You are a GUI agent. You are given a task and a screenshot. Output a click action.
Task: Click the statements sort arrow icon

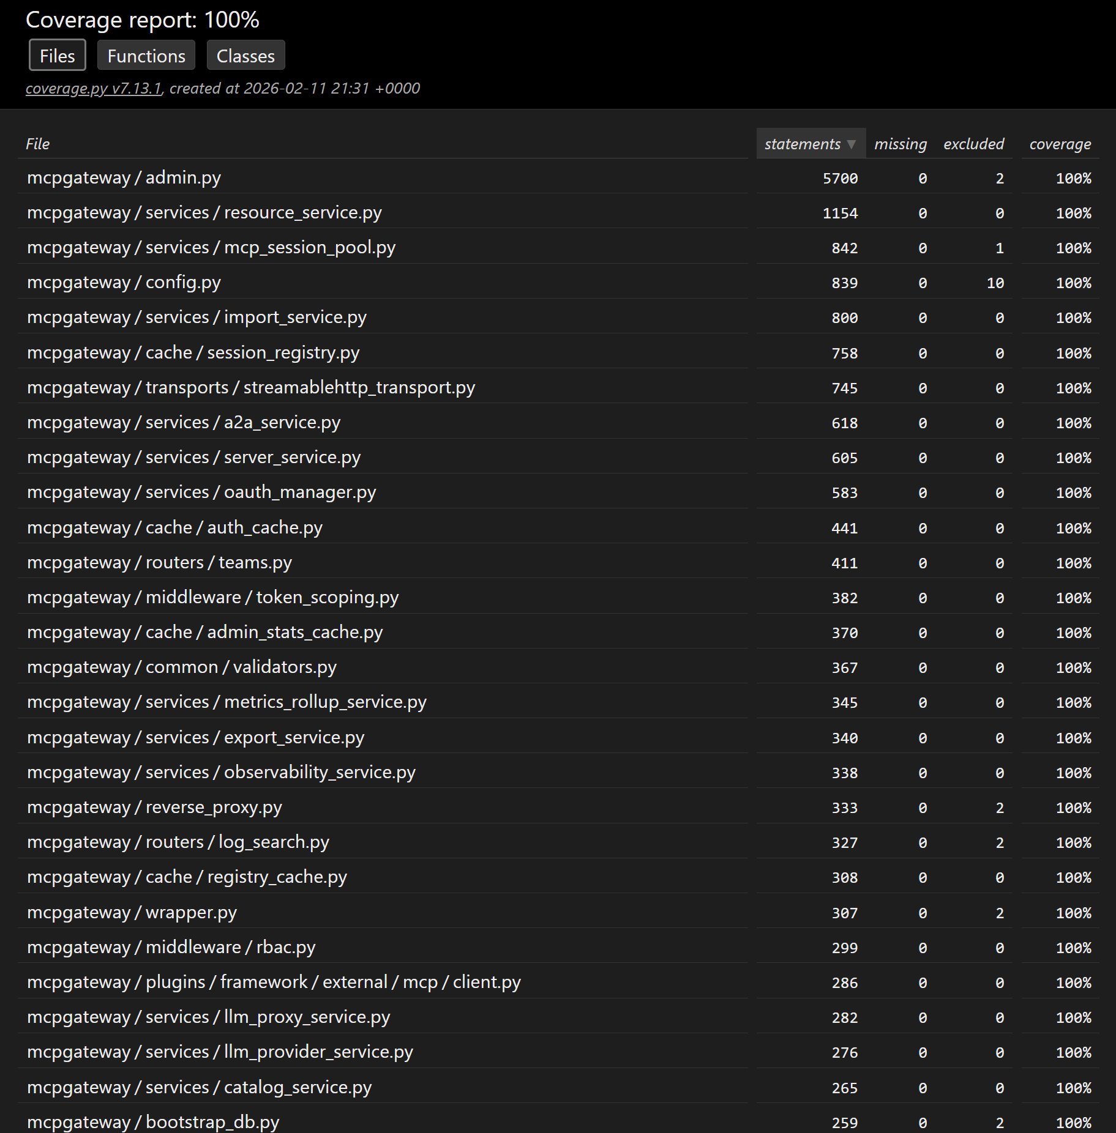coord(851,144)
